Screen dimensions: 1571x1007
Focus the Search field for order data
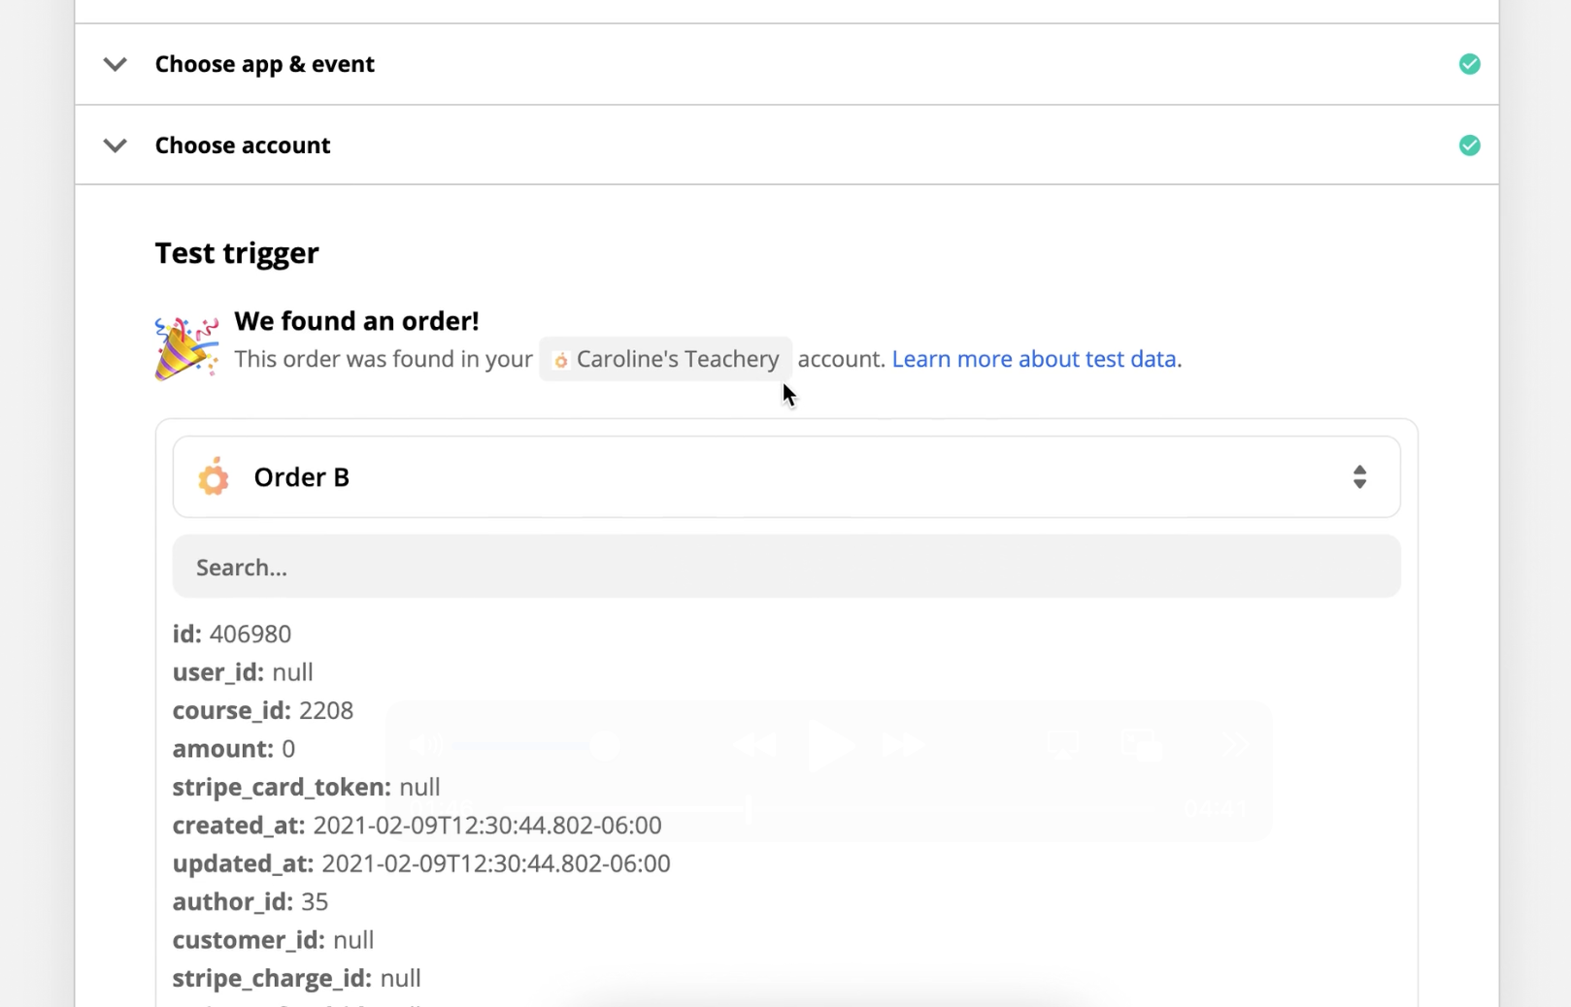tap(785, 567)
